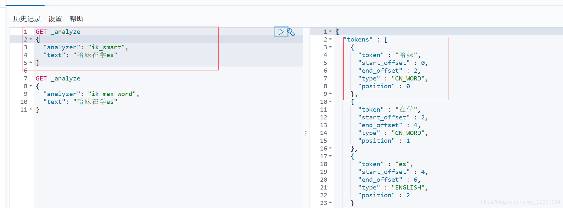The image size is (563, 208).
Task: Open the 帮助 help menu
Action: click(77, 19)
